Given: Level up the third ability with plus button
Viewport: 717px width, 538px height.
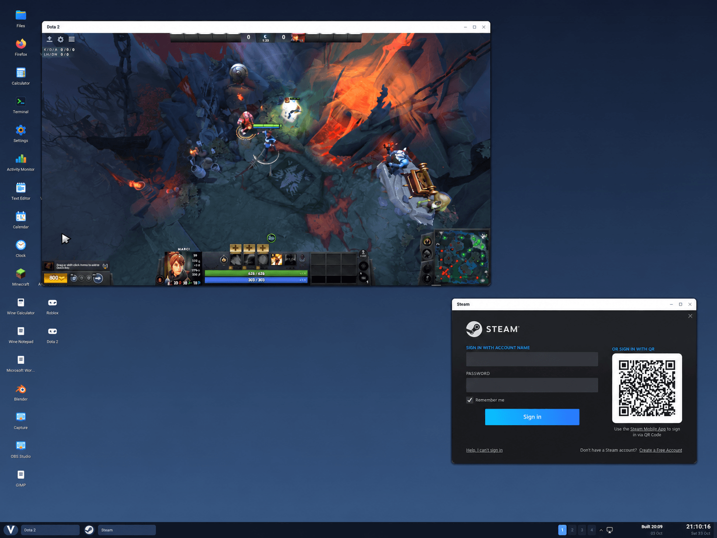Looking at the screenshot, I should pos(263,248).
